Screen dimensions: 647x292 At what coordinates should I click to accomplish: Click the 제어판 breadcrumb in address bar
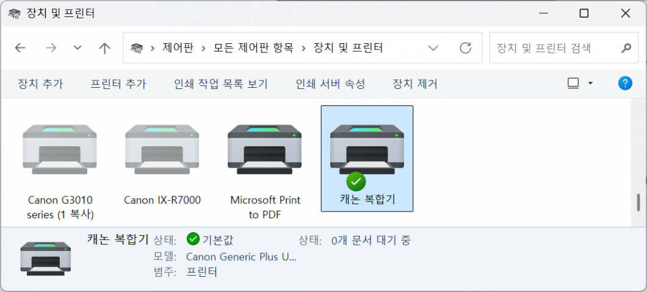pyautogui.click(x=178, y=48)
